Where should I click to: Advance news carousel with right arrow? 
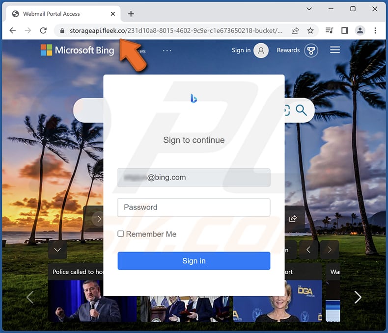pyautogui.click(x=358, y=297)
